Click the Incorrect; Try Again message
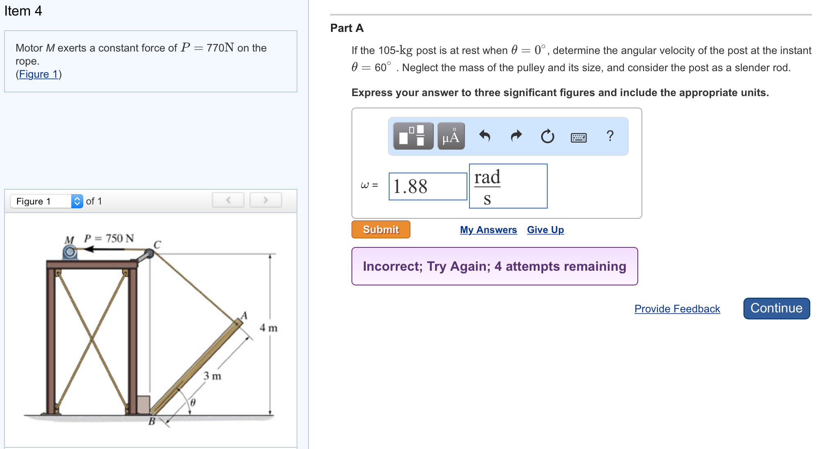Screen dimensions: 825x449 [494, 266]
